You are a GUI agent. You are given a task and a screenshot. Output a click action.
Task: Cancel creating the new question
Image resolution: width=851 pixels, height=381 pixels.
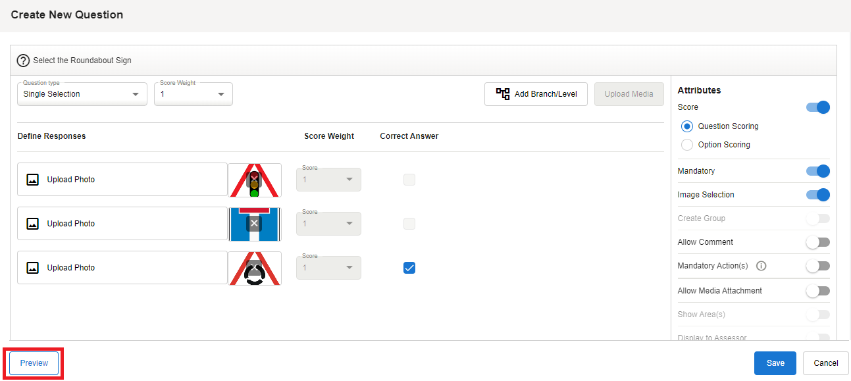point(825,363)
